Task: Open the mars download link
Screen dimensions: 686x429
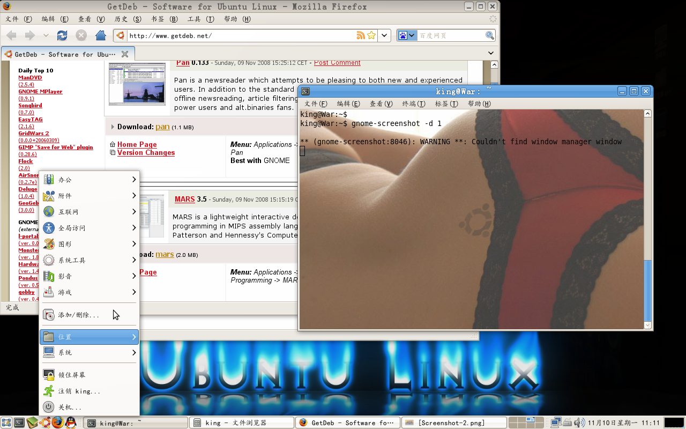Action: (x=165, y=254)
